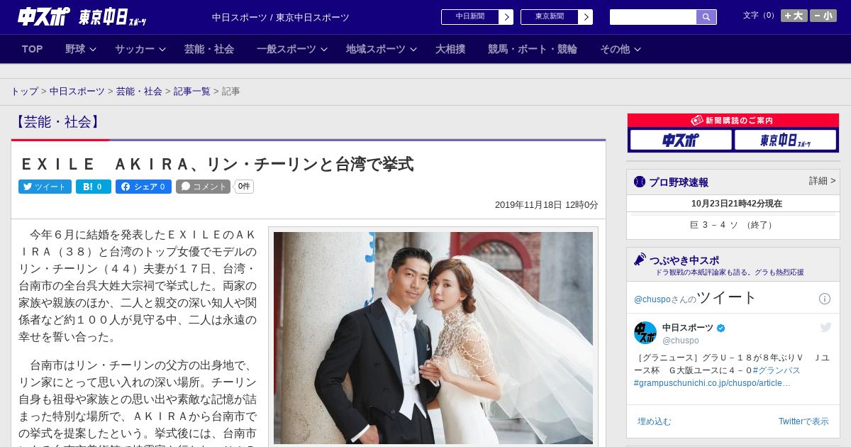Open the コメント button
Viewport: 851px width, 447px height.
(x=204, y=187)
